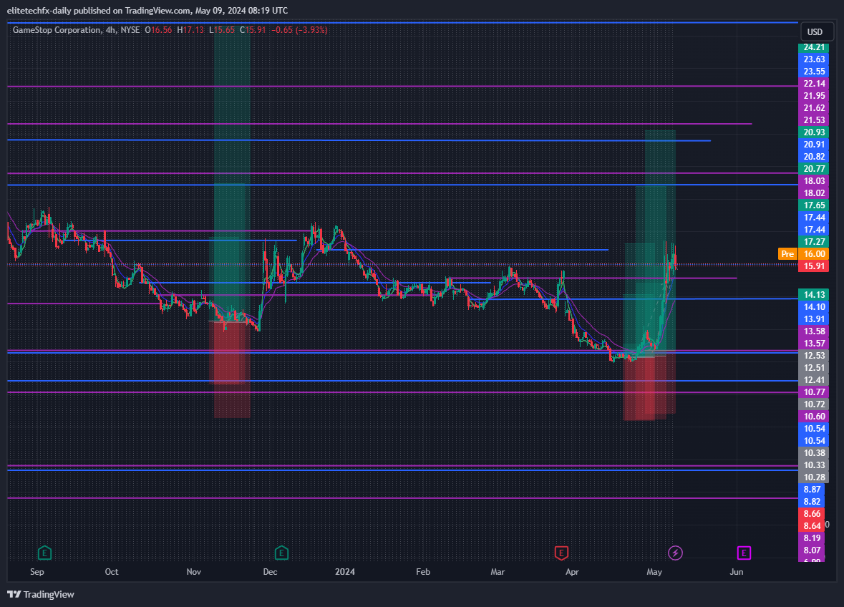Click the red 15.91 current price label
Viewport: 844px width, 607px height.
[x=814, y=266]
